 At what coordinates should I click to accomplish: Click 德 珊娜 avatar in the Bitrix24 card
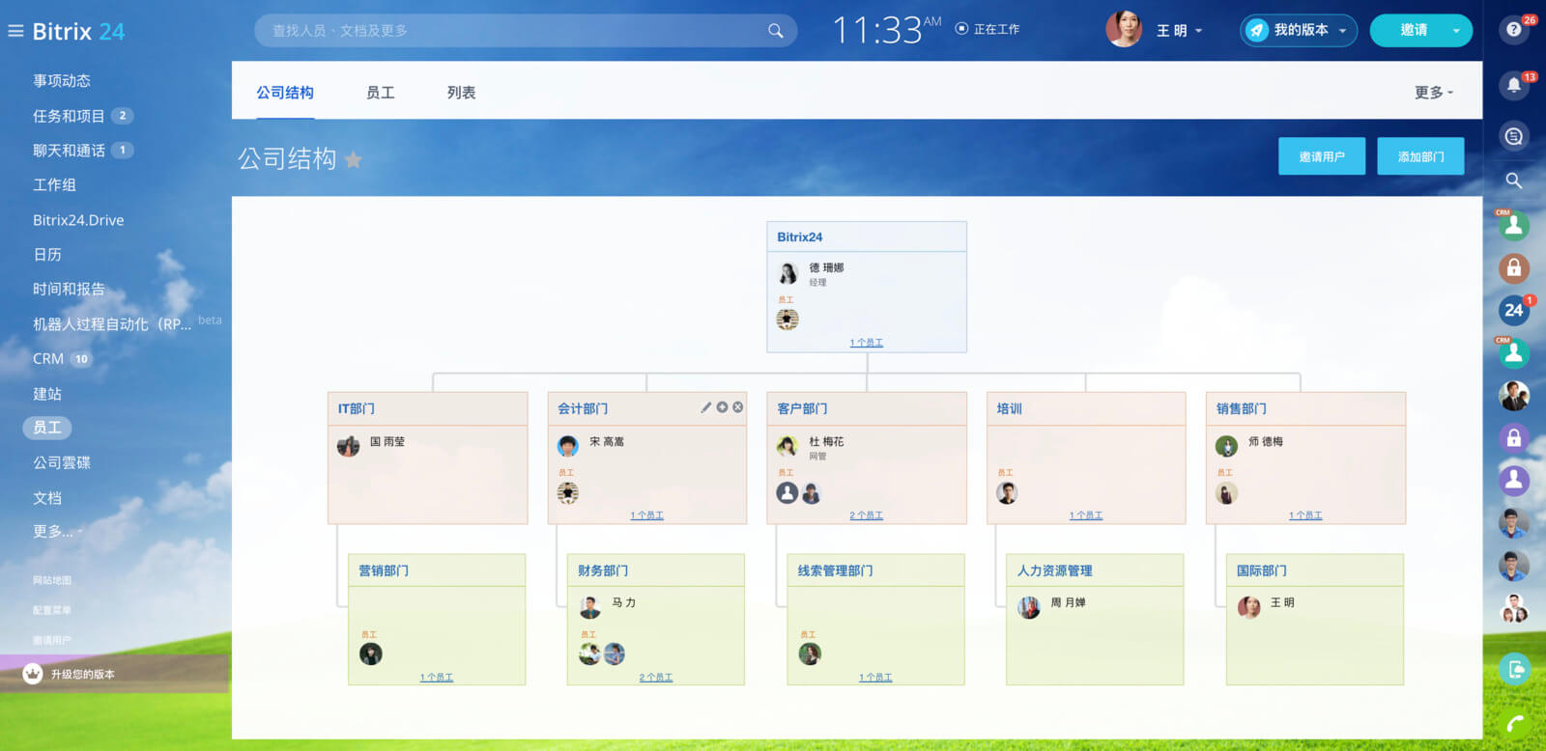(x=788, y=273)
